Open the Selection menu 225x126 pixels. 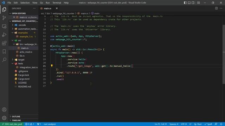(25, 3)
